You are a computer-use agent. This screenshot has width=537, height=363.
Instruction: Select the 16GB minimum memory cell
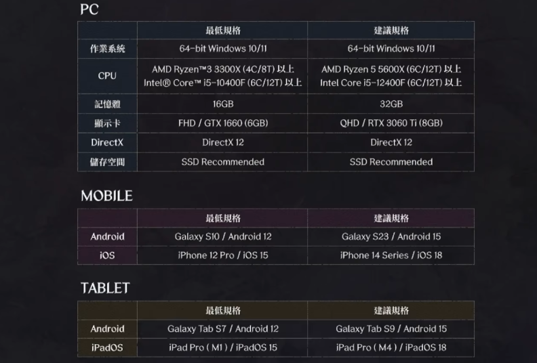(x=222, y=104)
